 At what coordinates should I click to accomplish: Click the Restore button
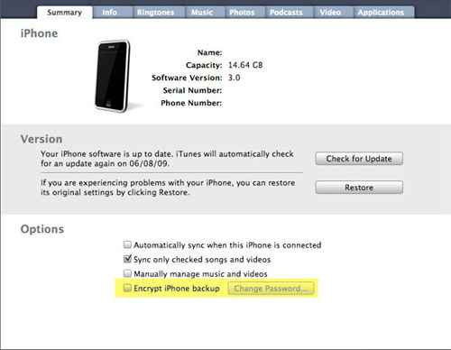pyautogui.click(x=359, y=188)
